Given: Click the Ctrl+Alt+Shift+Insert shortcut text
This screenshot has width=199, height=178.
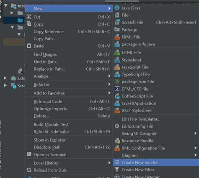Looking at the screenshot, I should point(176,22).
